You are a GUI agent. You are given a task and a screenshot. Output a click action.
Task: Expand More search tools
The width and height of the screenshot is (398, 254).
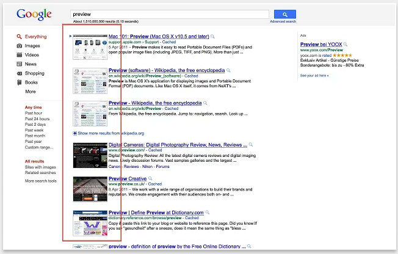pos(41,181)
